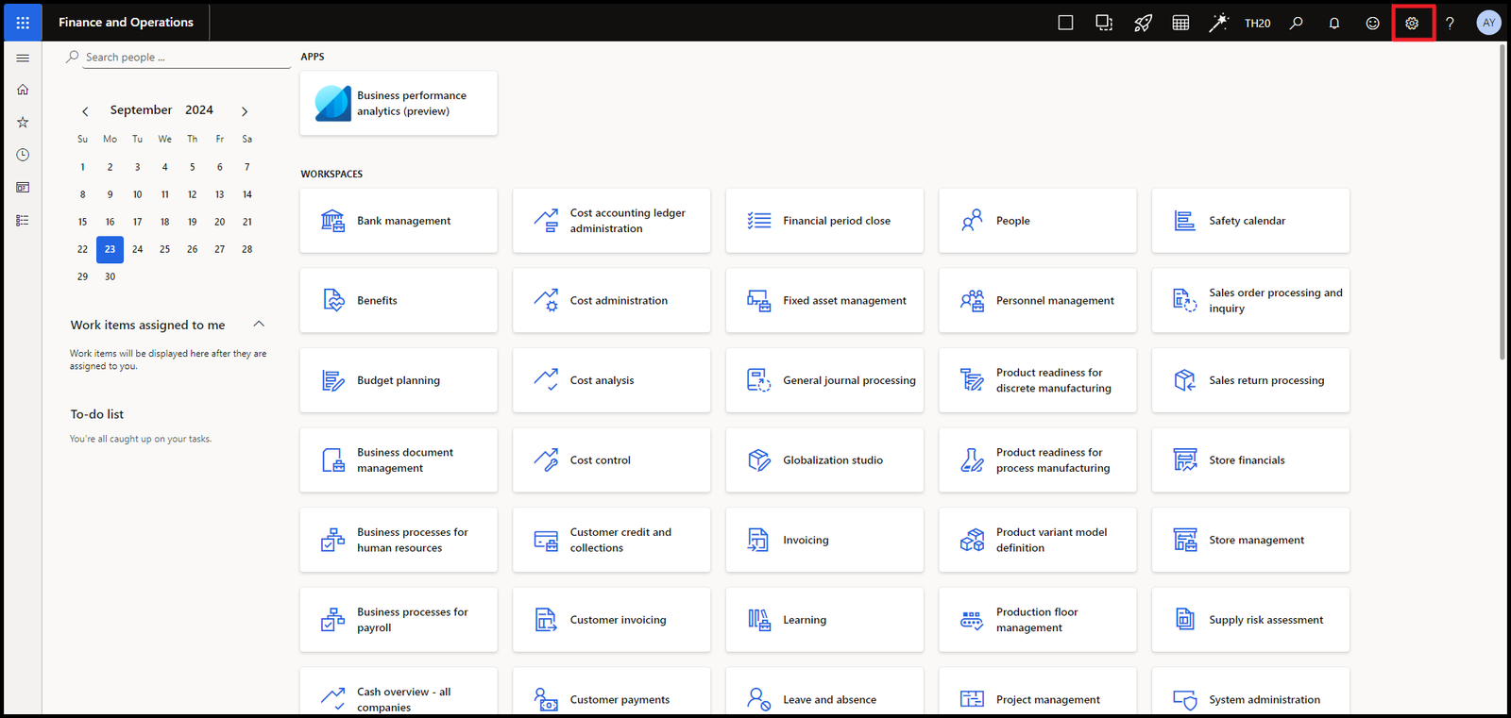Open Personnel management workspace
Screen dimensions: 1511x718
(1038, 300)
